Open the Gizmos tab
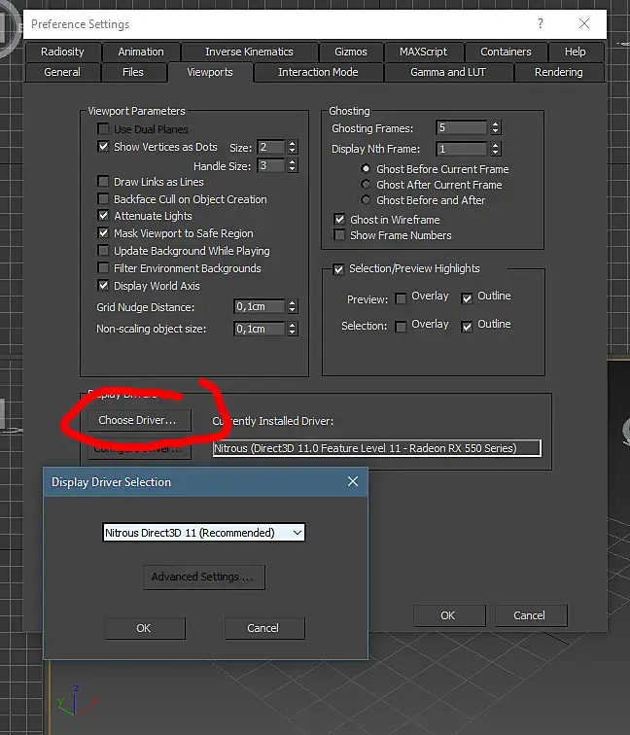The height and width of the screenshot is (735, 630). coord(351,52)
